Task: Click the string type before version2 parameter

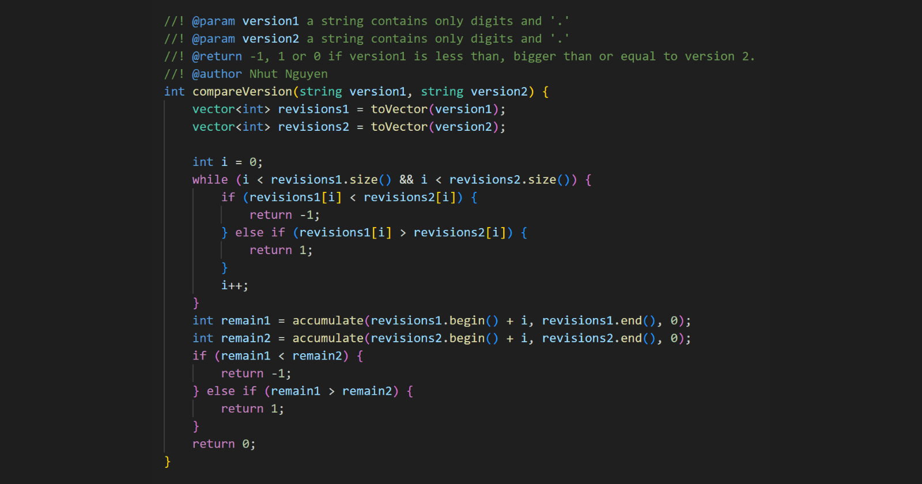Action: 442,92
